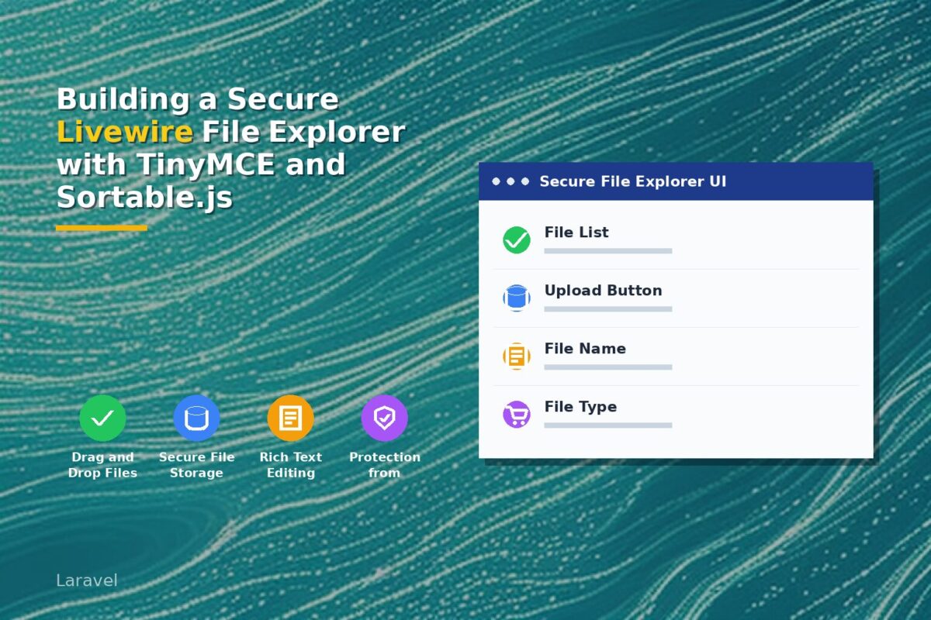
Task: Click the Drag and Drop Files caption
Action: click(102, 465)
